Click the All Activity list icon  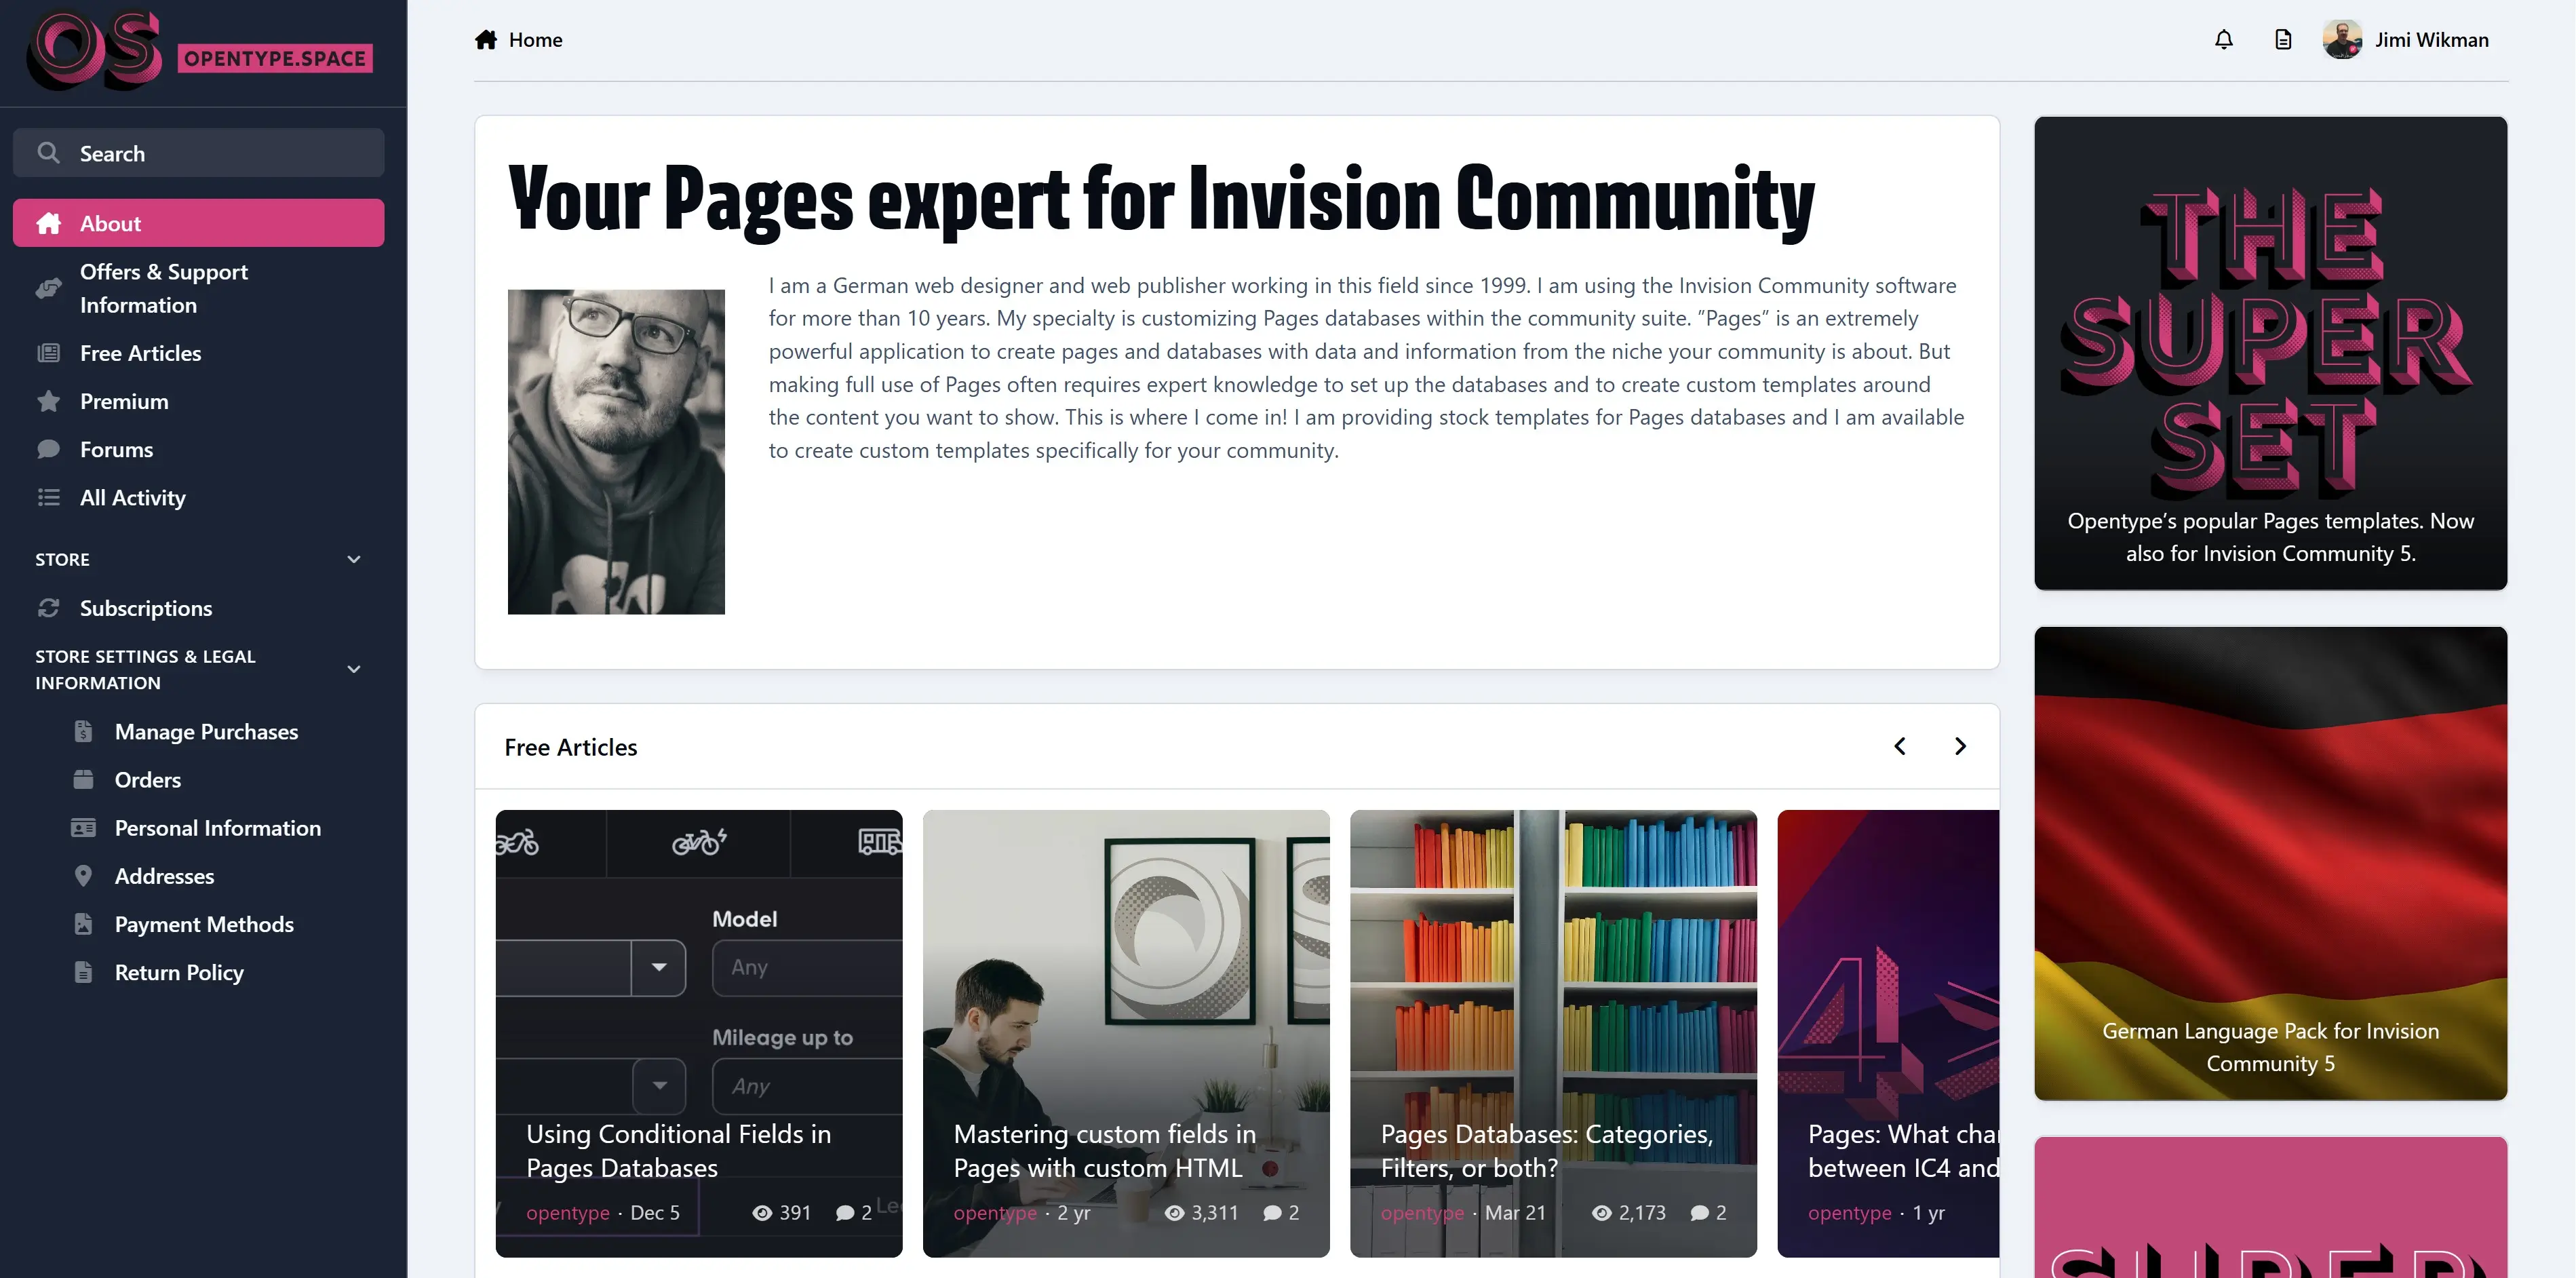[x=48, y=497]
